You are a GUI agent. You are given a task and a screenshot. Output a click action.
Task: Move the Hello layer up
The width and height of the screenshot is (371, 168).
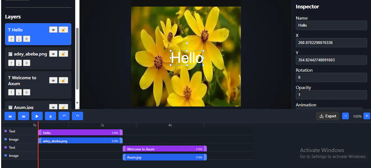click(x=11, y=39)
